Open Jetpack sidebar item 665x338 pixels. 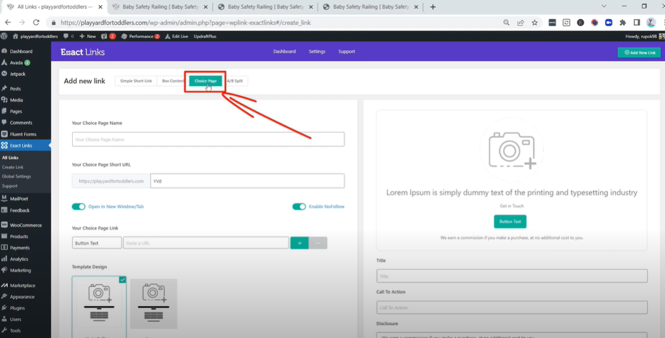click(x=17, y=74)
